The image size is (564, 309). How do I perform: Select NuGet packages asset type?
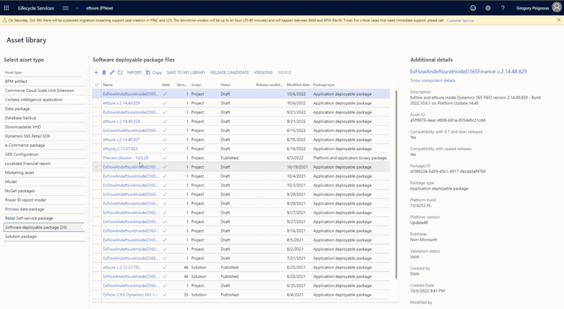pyautogui.click(x=45, y=191)
